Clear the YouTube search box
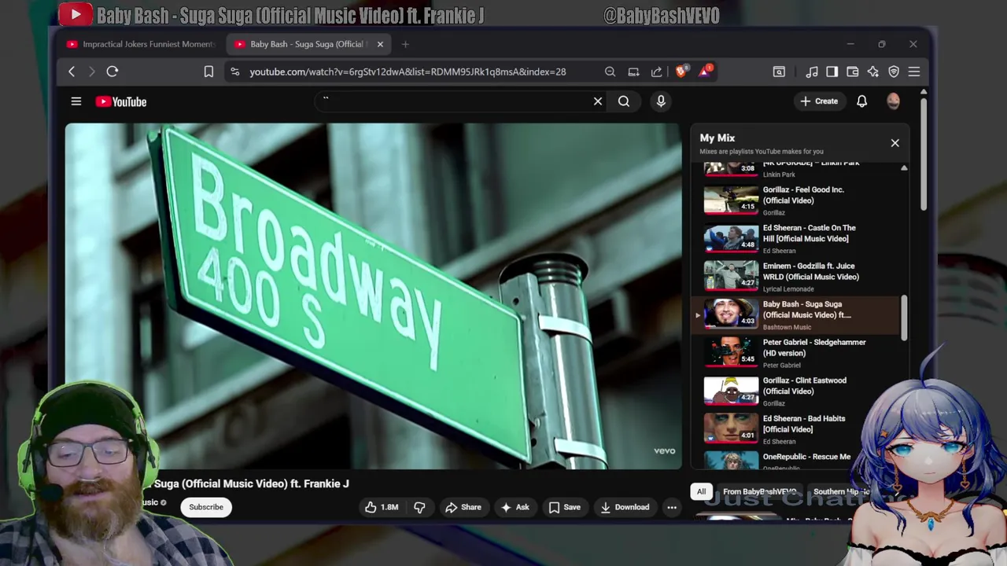 click(x=598, y=101)
